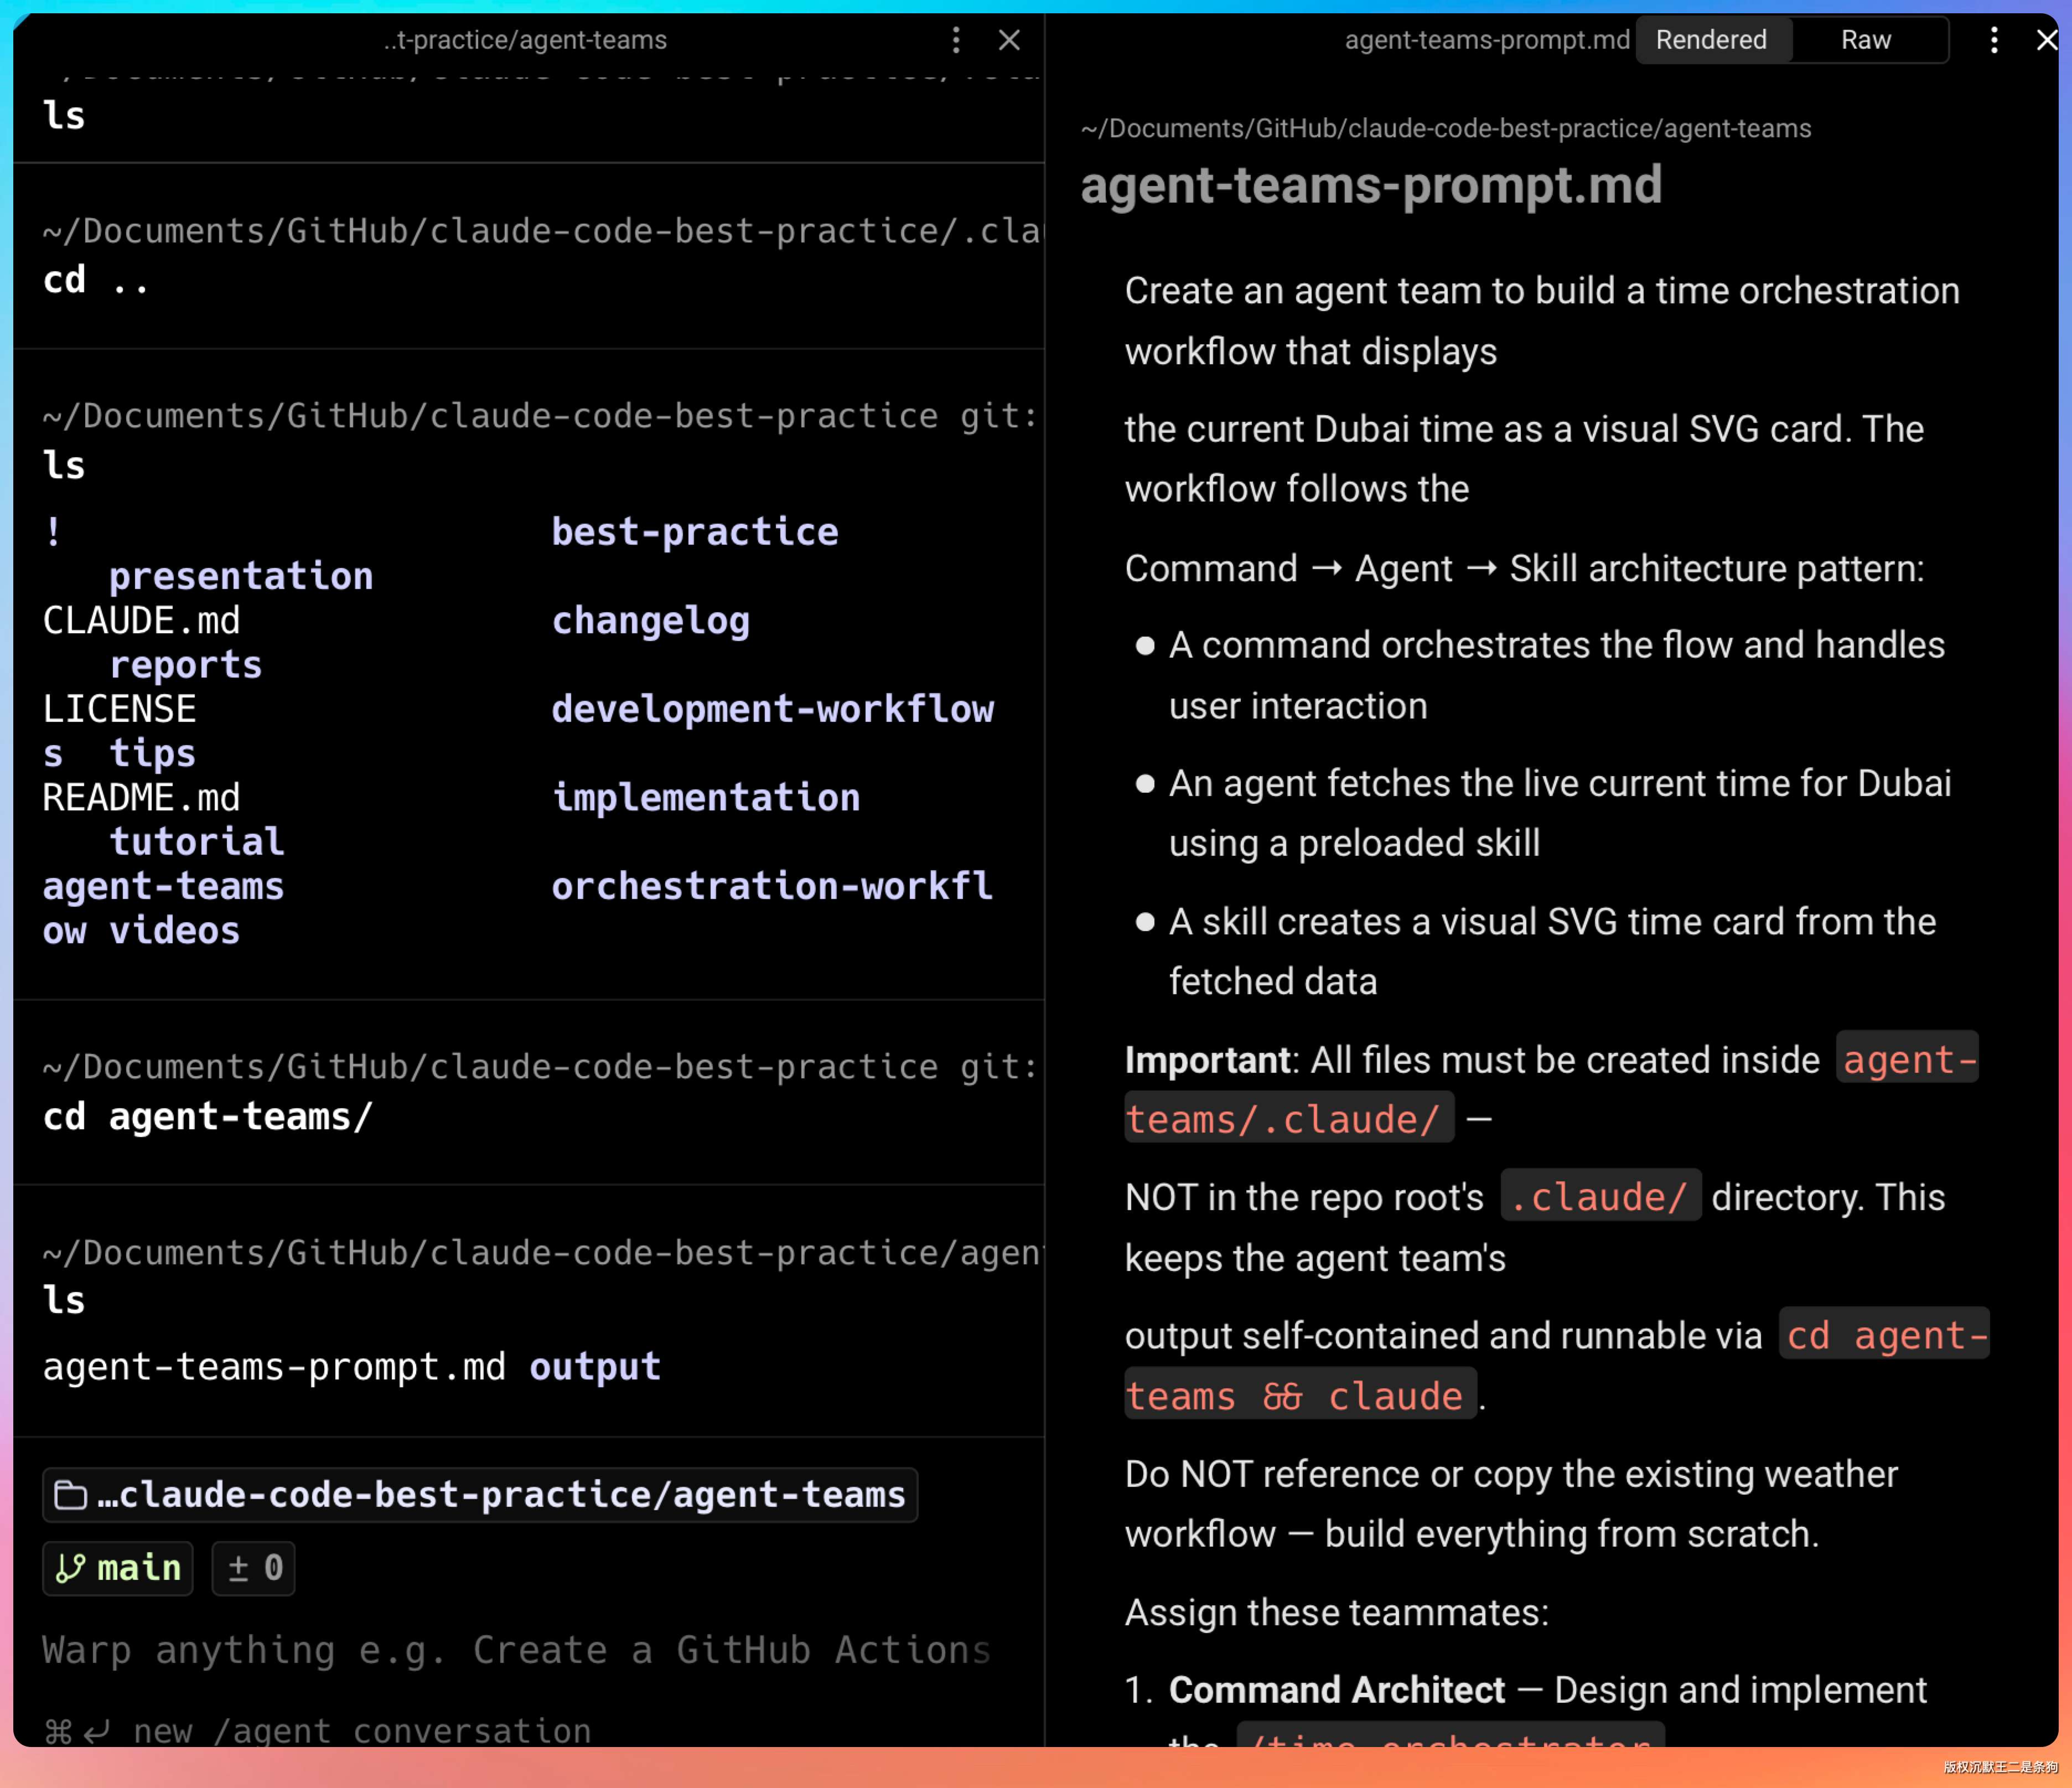Viewport: 2072px width, 1788px height.
Task: Open the main branch selector chip
Action: pos(118,1568)
